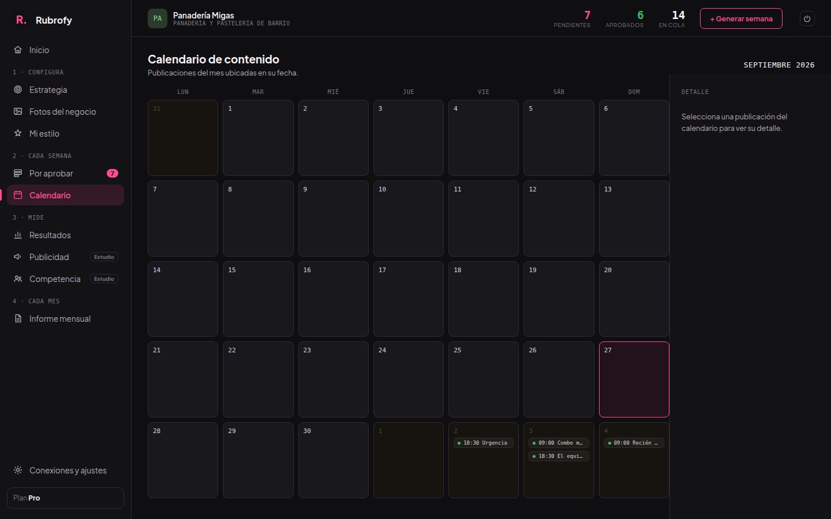Click the + Generar semana button

[x=741, y=18]
